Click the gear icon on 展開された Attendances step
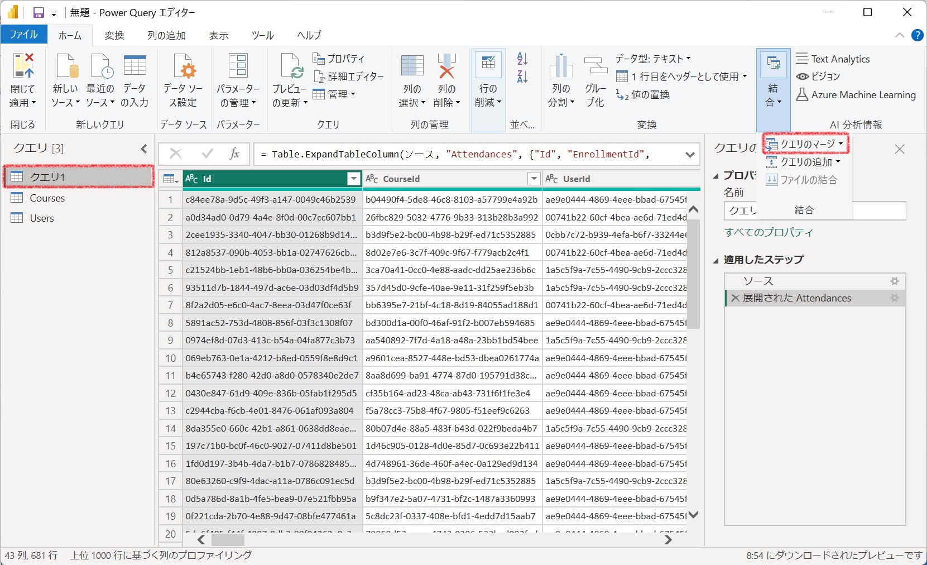927x565 pixels. tap(895, 298)
